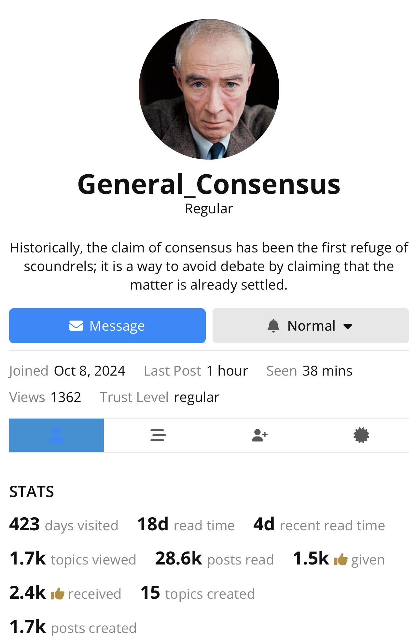Image resolution: width=418 pixels, height=643 pixels.
Task: Open the Summary tab with person icon
Action: coord(57,435)
